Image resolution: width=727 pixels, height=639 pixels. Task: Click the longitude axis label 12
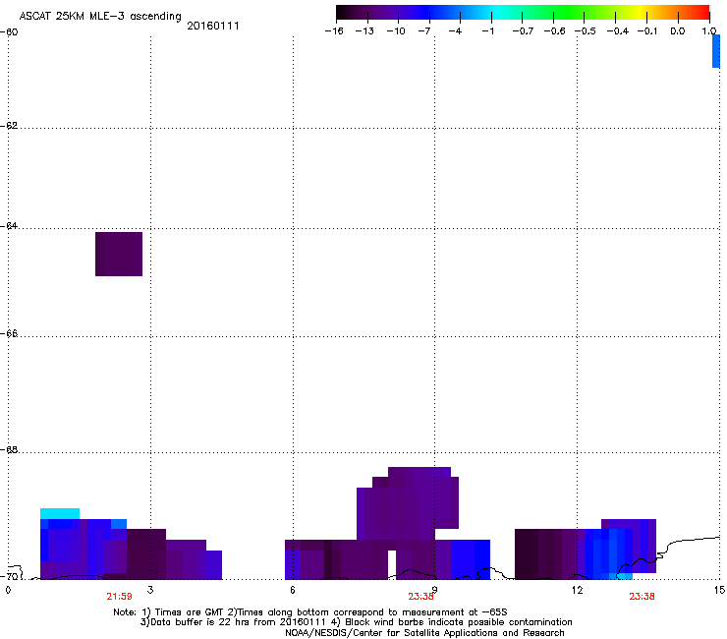(x=577, y=590)
